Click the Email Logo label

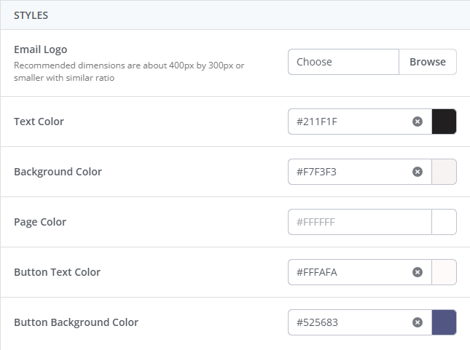coord(41,49)
